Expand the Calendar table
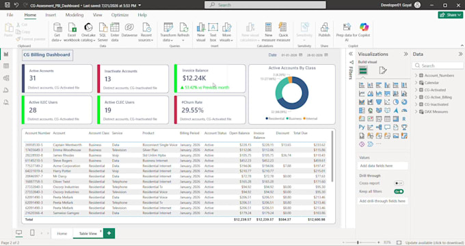The width and height of the screenshot is (465, 246). pyautogui.click(x=416, y=82)
